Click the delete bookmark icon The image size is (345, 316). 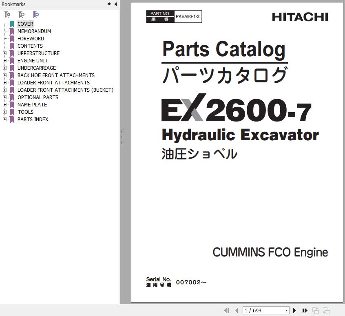click(7, 15)
